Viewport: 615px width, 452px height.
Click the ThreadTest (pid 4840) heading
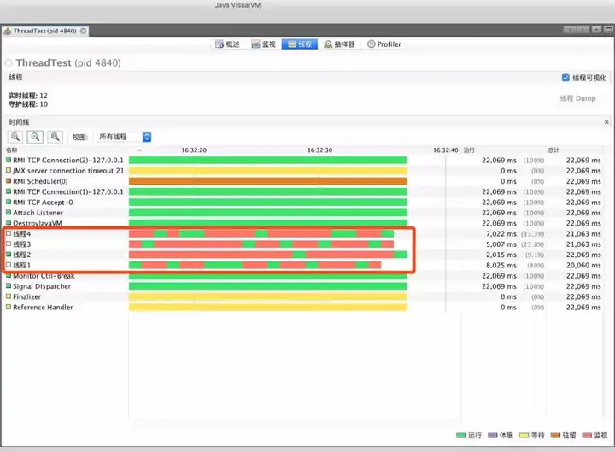coord(68,62)
